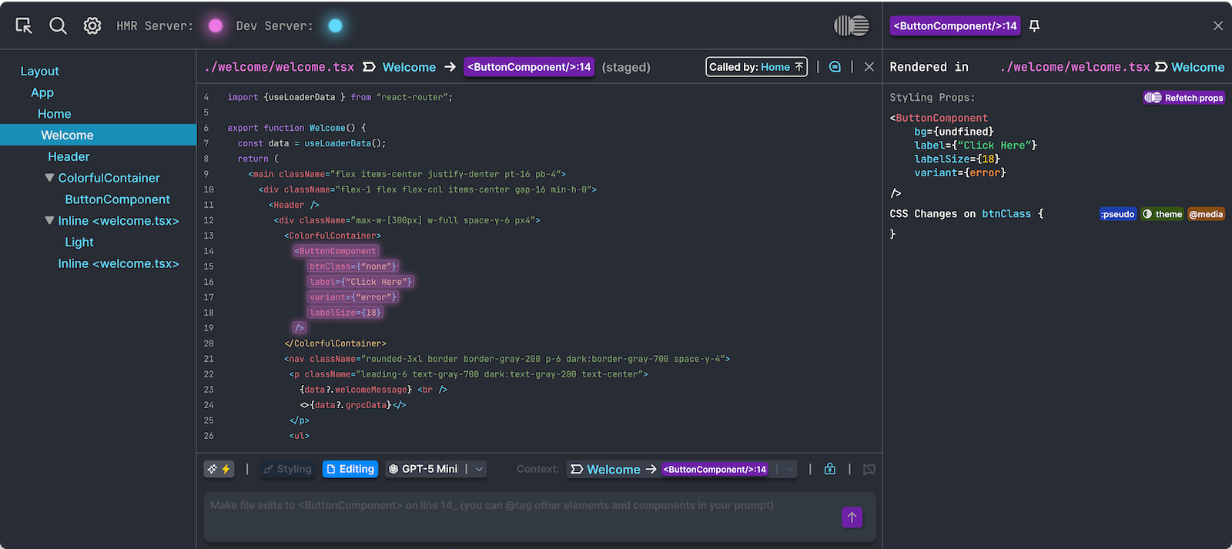Pin the ButtonComponent panel
1232x549 pixels.
coord(1035,25)
